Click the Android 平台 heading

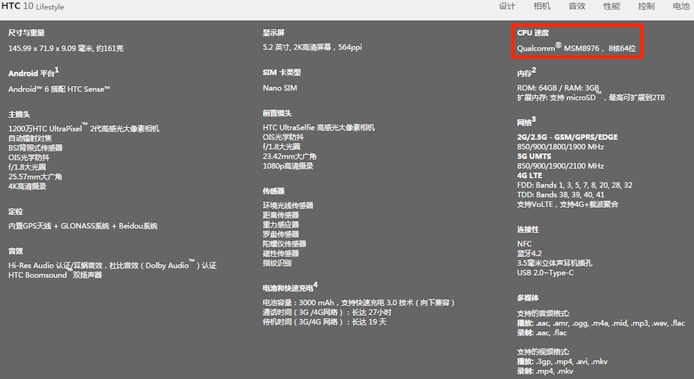point(33,73)
